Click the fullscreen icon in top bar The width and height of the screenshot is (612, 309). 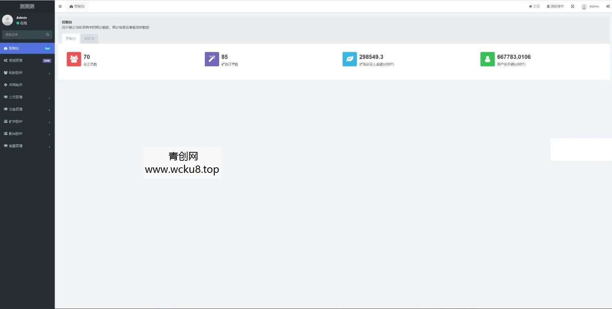pos(572,6)
